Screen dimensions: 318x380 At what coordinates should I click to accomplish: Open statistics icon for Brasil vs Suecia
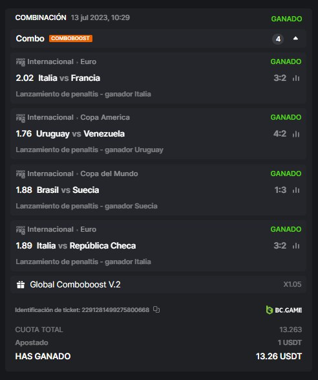[296, 190]
